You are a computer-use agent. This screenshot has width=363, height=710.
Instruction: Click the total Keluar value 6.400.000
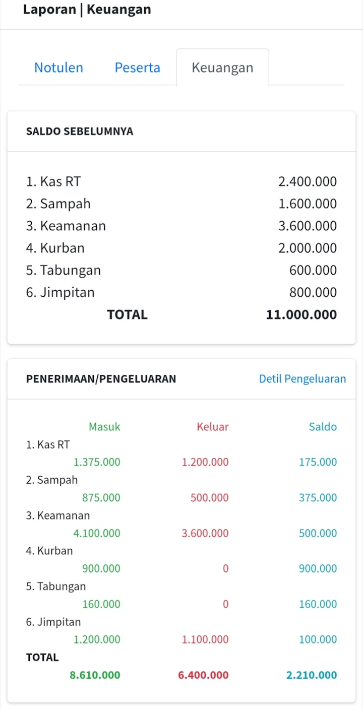[203, 675]
